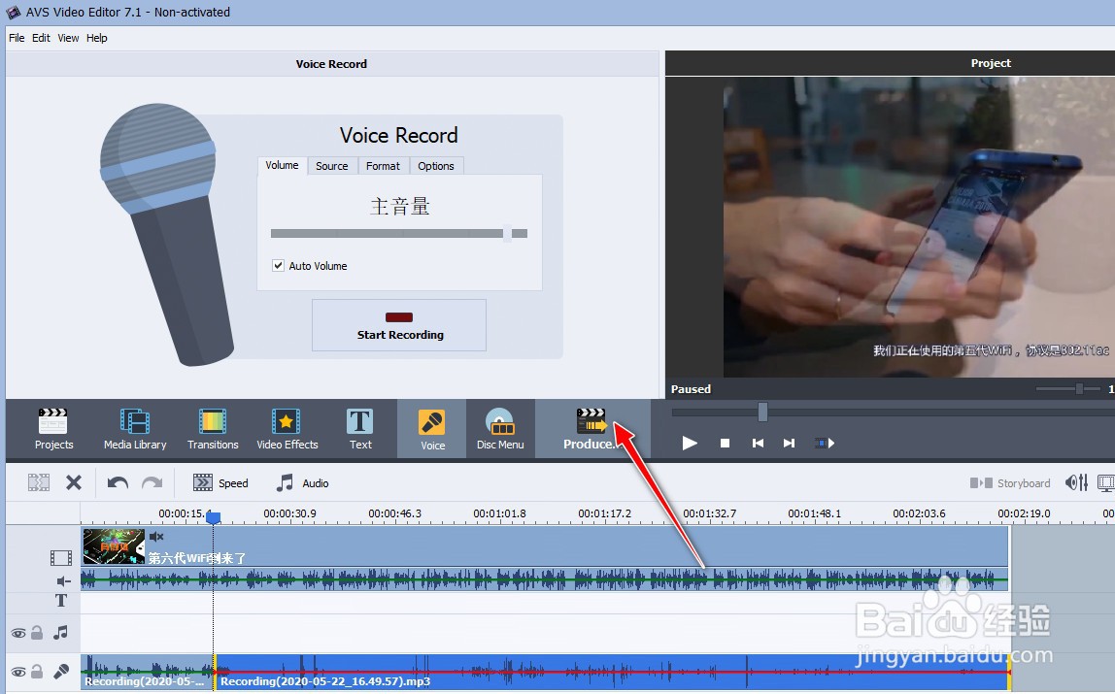Screen dimensions: 1115x694
Task: Switch to the Transitions panel
Action: pyautogui.click(x=212, y=428)
